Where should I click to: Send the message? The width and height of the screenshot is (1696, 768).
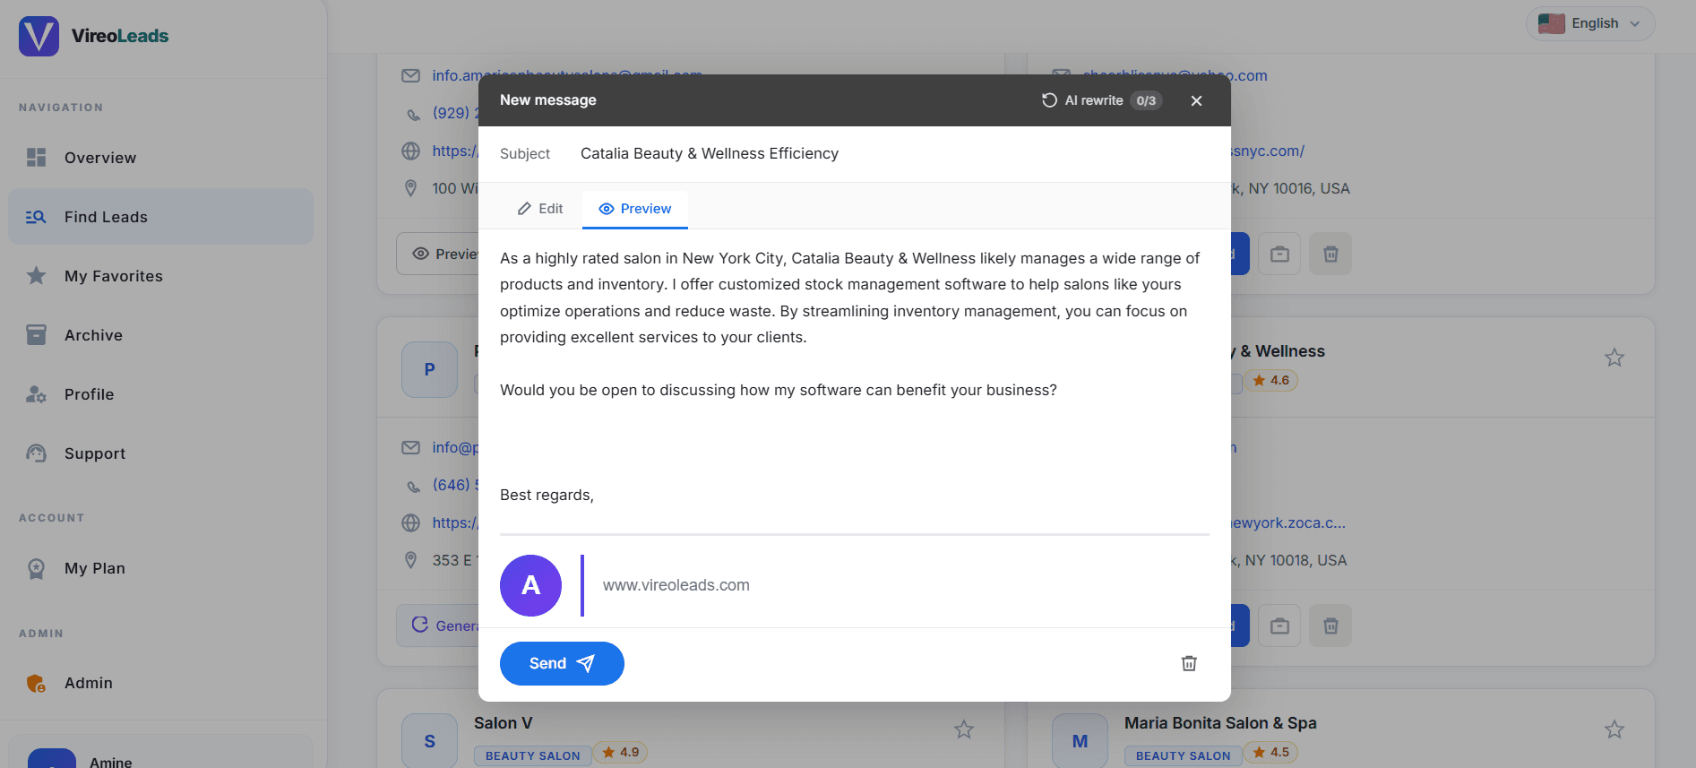coord(562,663)
